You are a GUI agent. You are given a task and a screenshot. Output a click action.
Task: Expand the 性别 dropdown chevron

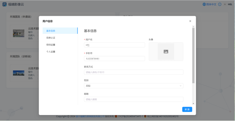pos(181,86)
